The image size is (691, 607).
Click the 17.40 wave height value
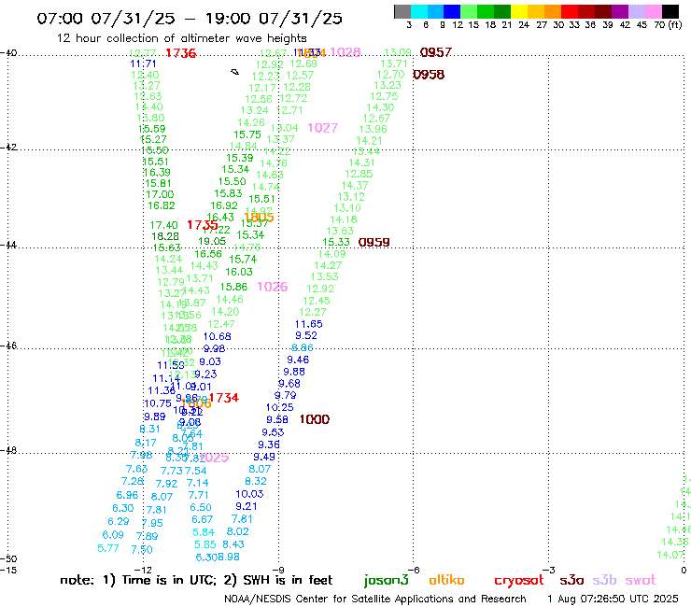coord(164,225)
